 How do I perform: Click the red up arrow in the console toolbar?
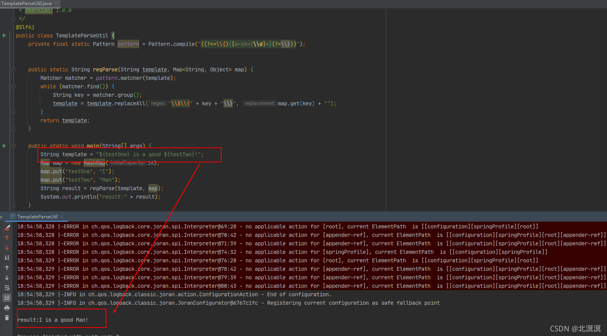(x=7, y=238)
